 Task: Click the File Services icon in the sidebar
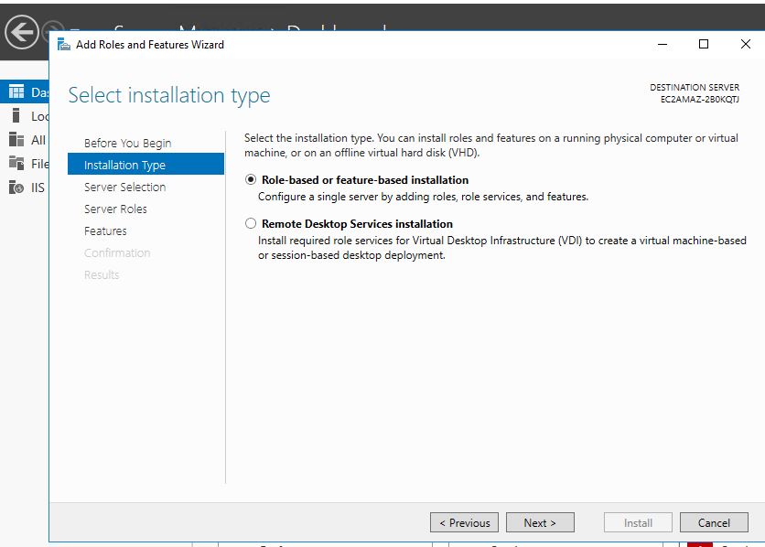(x=16, y=164)
